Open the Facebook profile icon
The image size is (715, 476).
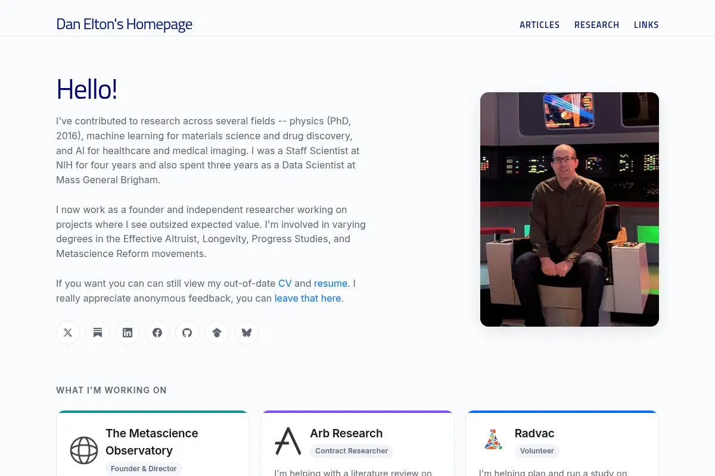(x=157, y=333)
